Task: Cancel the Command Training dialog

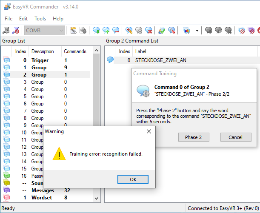Action: click(x=235, y=137)
